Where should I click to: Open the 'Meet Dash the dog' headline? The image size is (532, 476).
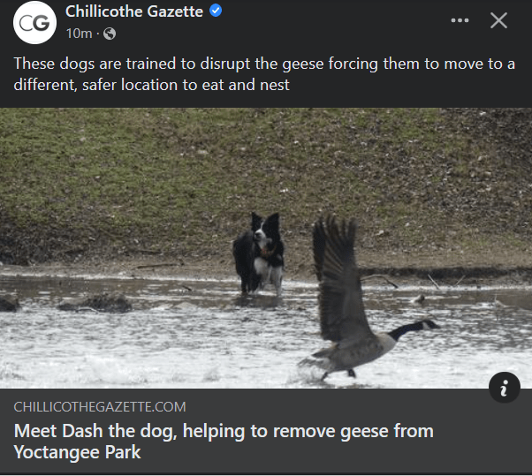[x=224, y=442]
